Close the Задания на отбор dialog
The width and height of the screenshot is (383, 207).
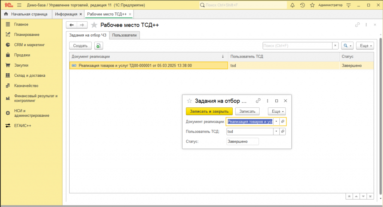[x=285, y=101]
